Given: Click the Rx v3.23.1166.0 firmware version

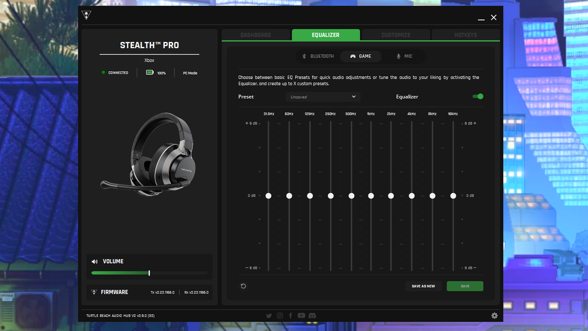Looking at the screenshot, I should [196, 292].
